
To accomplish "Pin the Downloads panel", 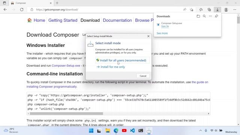I will [x=216, y=16].
